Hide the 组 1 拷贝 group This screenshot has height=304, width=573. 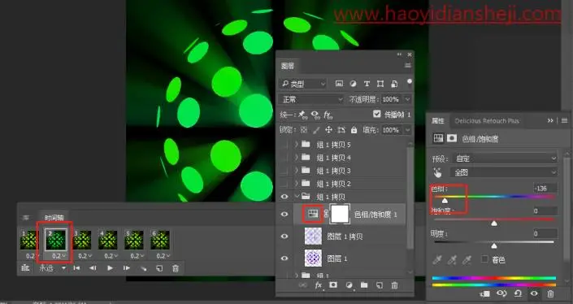pyautogui.click(x=284, y=197)
